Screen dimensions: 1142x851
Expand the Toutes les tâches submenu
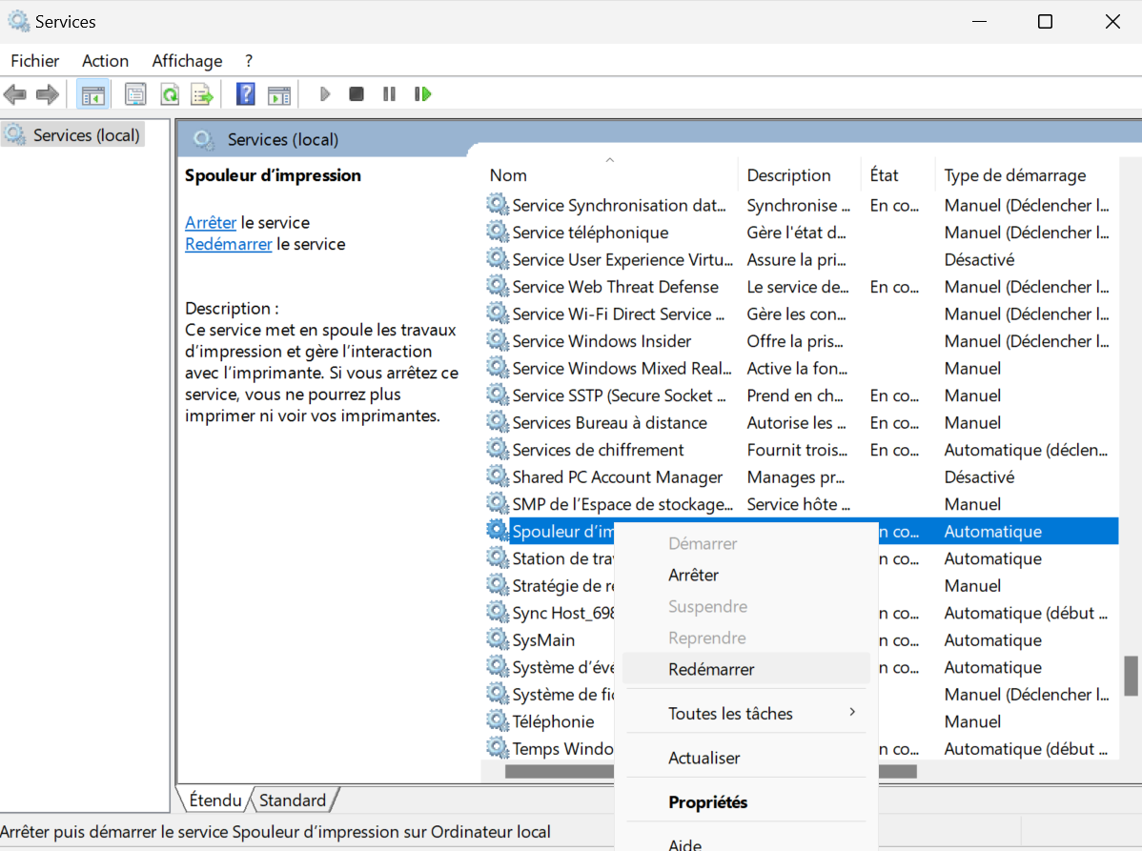coord(746,714)
